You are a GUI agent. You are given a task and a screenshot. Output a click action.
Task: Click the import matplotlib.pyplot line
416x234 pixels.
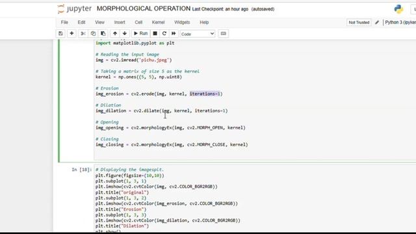pyautogui.click(x=135, y=43)
